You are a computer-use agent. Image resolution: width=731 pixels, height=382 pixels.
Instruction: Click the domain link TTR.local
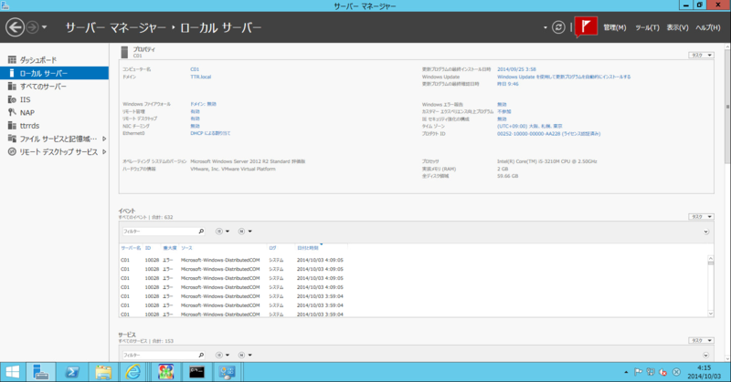click(200, 77)
